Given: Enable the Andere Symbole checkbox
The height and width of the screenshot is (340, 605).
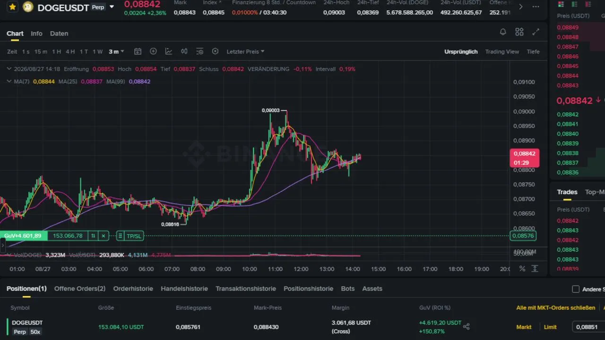Looking at the screenshot, I should tap(576, 289).
